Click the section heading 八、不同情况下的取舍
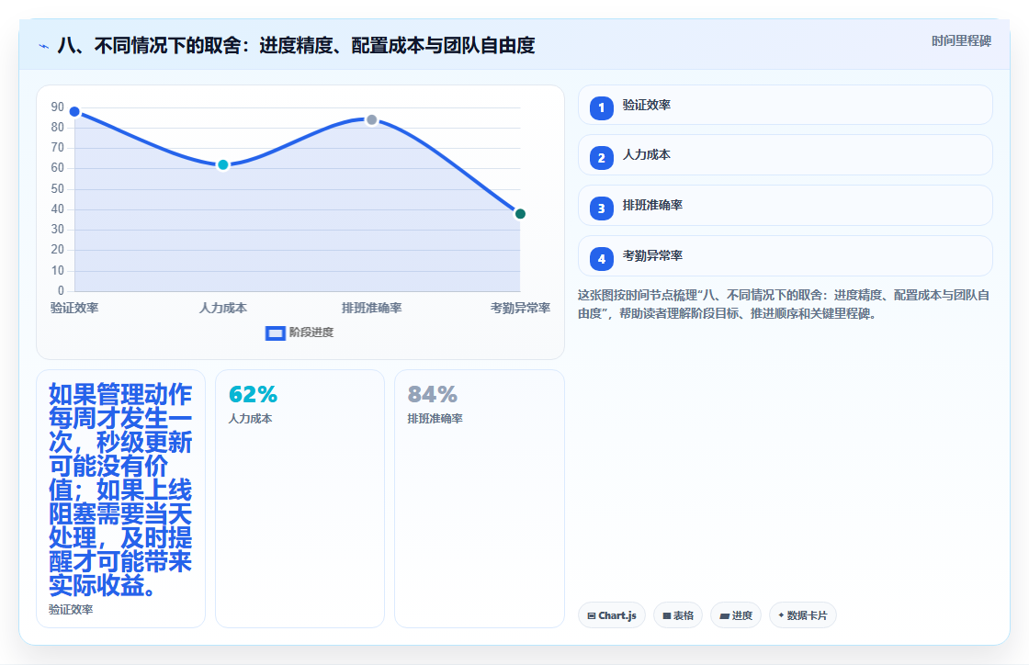Image resolution: width=1029 pixels, height=665 pixels. click(x=296, y=45)
